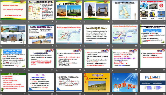The image size is (166, 95).
Task: Select the green-header summary slide 19
Action: click(13, 82)
